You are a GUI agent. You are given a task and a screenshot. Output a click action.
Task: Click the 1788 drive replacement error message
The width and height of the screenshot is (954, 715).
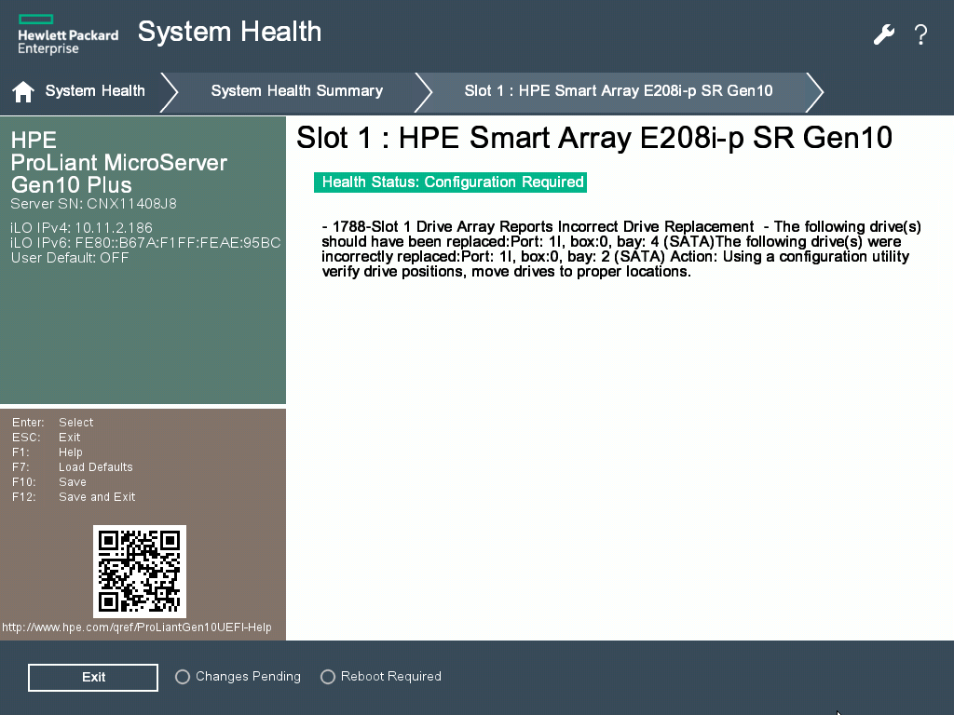coord(621,250)
